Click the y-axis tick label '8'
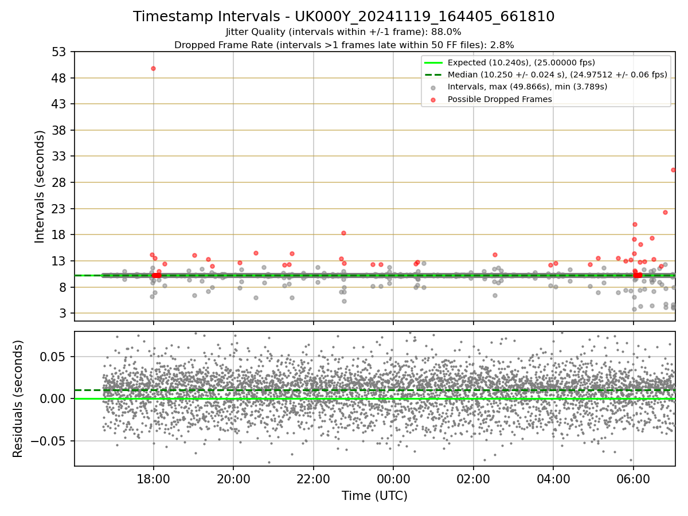The width and height of the screenshot is (688, 516). 63,287
